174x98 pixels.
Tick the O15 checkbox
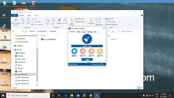(x=90, y=56)
